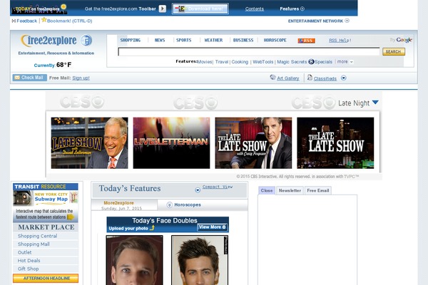Open the Late Late Show city skyline thumbnail

coord(335,143)
